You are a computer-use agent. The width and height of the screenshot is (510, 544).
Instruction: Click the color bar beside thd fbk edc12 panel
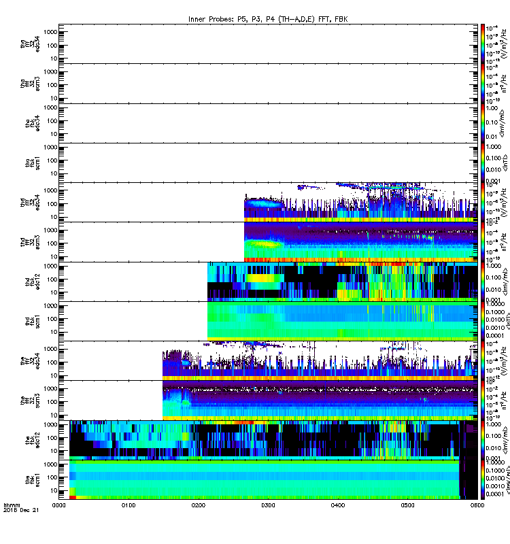click(483, 282)
